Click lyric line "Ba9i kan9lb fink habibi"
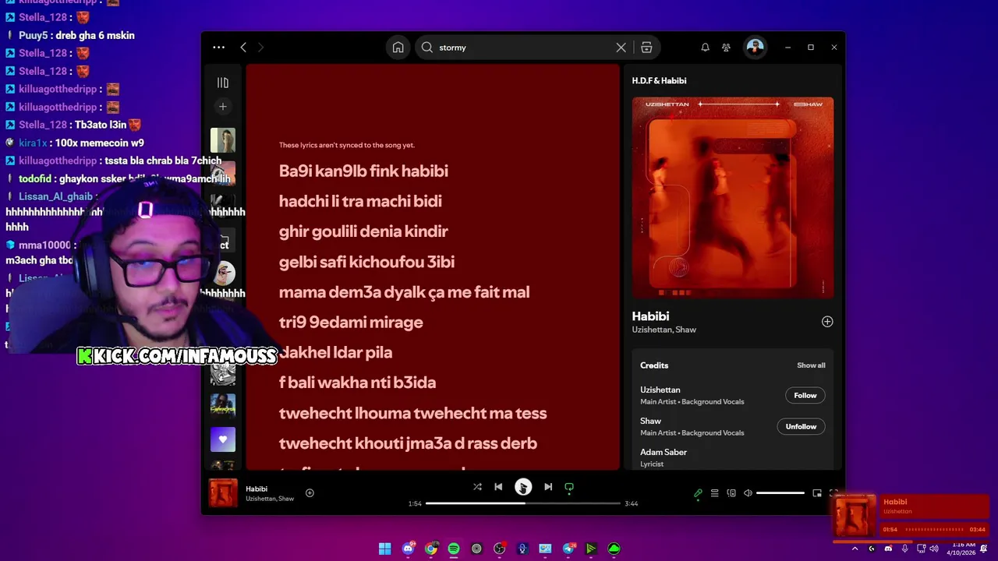 (363, 171)
